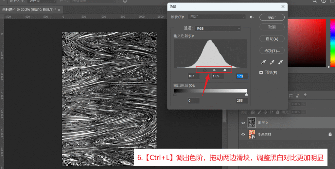Image resolution: width=335 pixels, height=169 pixels.
Task: Click the input midtone gray slider
Action: click(214, 70)
